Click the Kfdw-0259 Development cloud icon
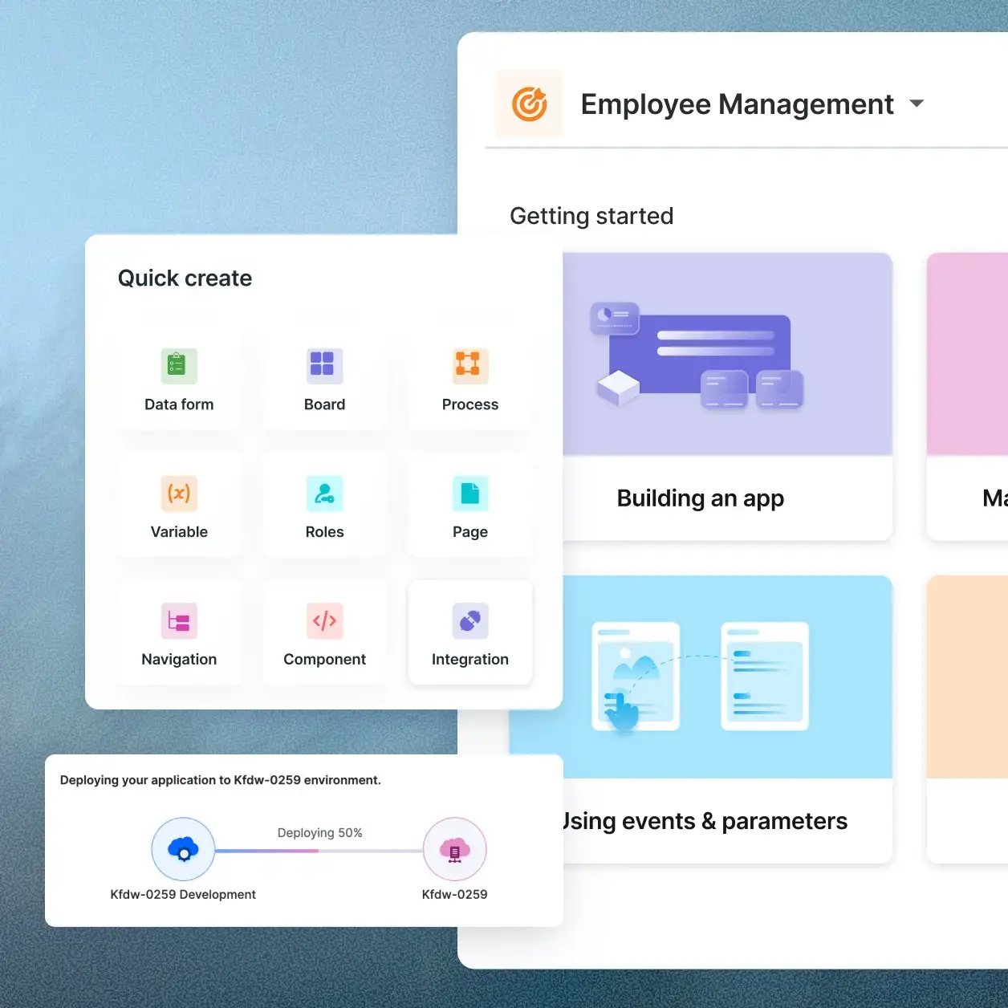This screenshot has height=1008, width=1008. [x=183, y=849]
